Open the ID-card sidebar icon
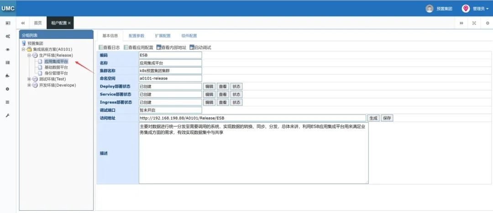 pyautogui.click(x=8, y=23)
